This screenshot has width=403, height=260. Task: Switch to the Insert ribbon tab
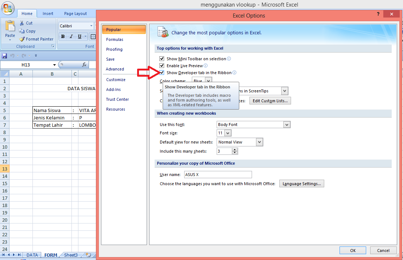tap(48, 14)
